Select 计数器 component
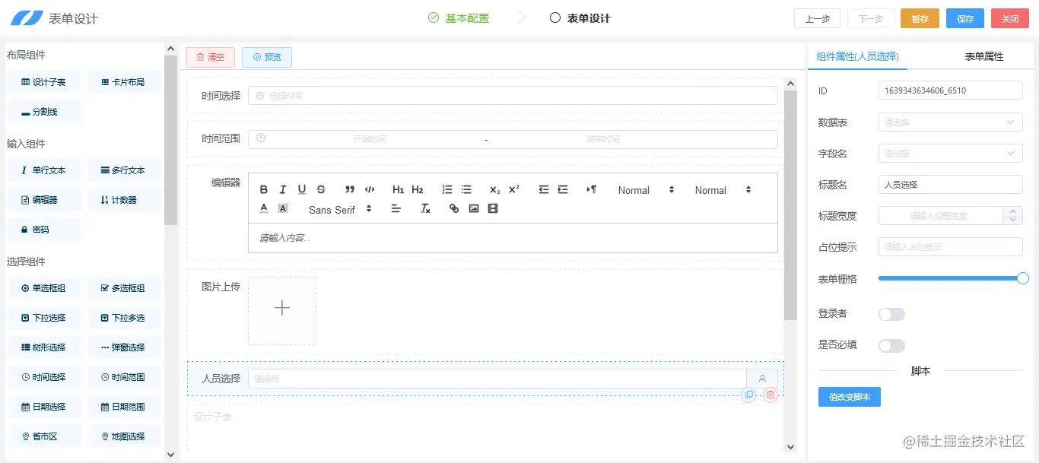 coord(123,200)
